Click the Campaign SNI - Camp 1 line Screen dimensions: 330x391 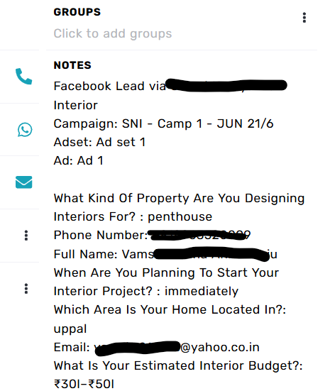coord(163,123)
